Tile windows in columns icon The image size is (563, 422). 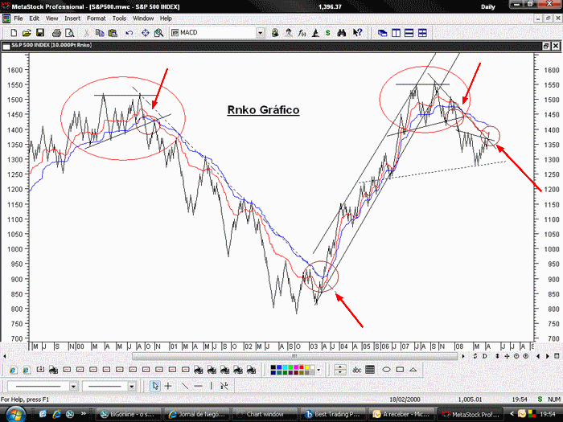tap(396, 33)
